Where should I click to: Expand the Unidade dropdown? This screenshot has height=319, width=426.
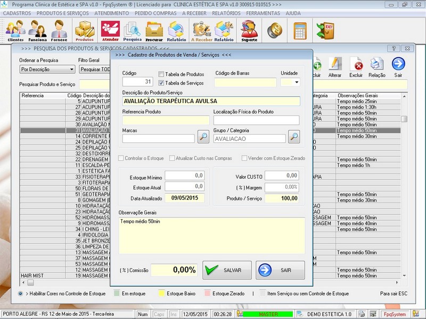[296, 82]
